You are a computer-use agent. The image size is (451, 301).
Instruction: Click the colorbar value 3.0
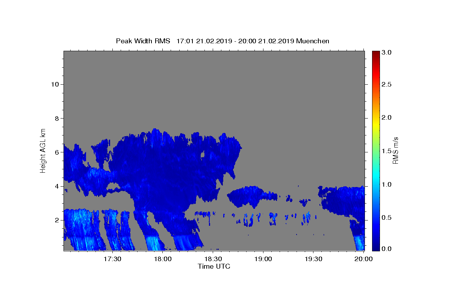pos(387,52)
